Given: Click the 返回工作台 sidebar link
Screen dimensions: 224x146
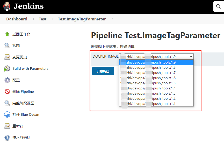Looking at the screenshot, I should click(21, 34).
